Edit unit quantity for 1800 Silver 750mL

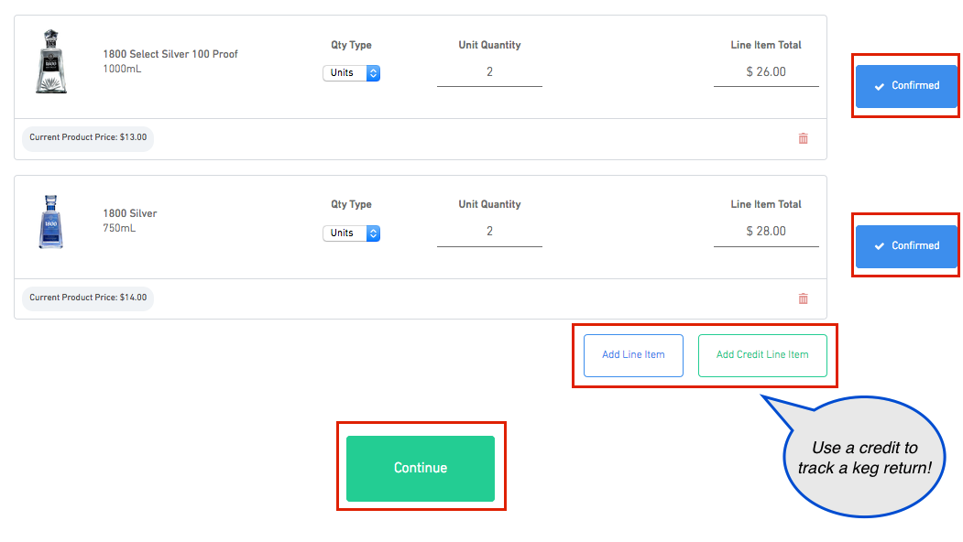489,232
